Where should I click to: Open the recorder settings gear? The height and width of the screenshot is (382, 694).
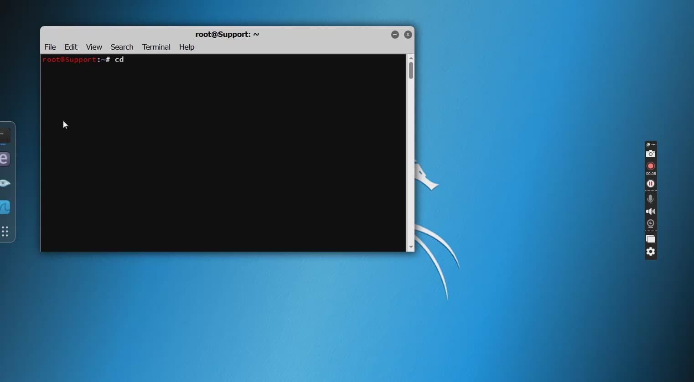click(651, 252)
